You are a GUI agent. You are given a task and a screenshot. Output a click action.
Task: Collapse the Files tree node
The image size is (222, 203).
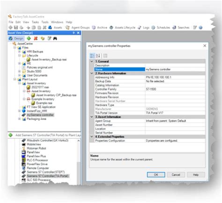click(15, 47)
